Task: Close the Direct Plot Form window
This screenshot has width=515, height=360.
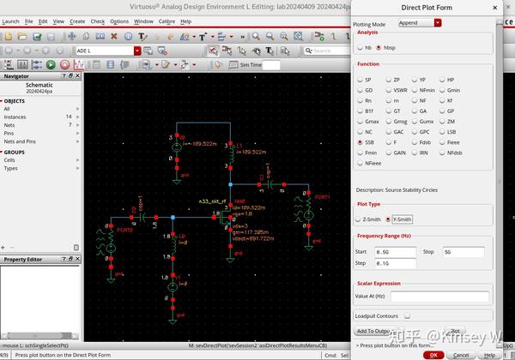Action: (495, 8)
